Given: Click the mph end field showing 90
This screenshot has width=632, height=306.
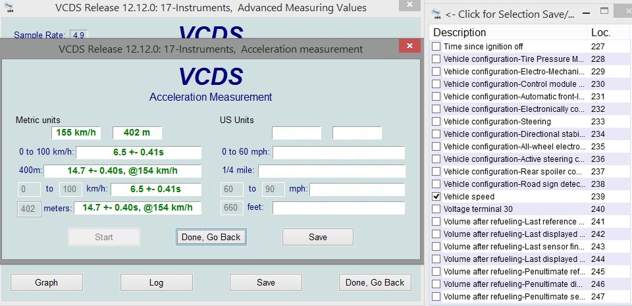Looking at the screenshot, I should tap(274, 190).
